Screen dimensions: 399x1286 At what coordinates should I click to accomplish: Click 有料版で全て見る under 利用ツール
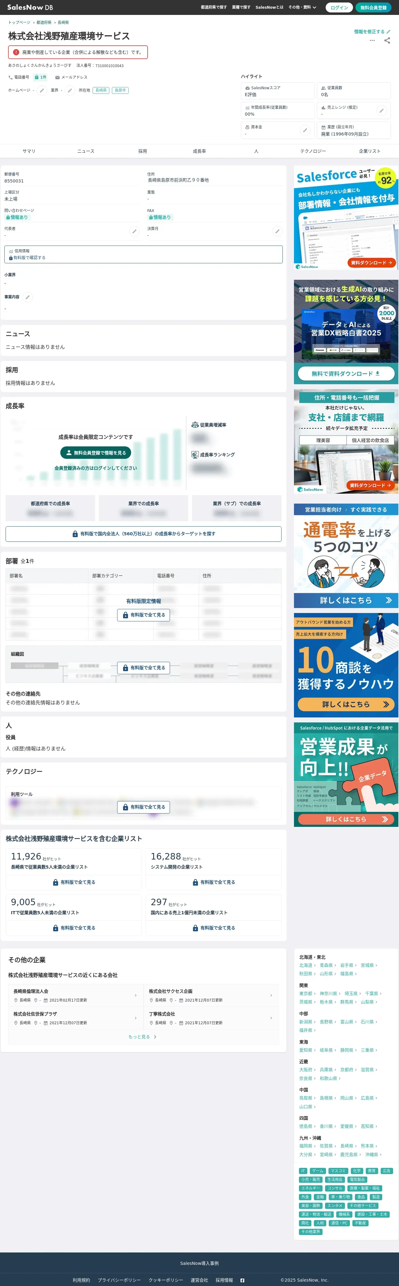(x=144, y=807)
